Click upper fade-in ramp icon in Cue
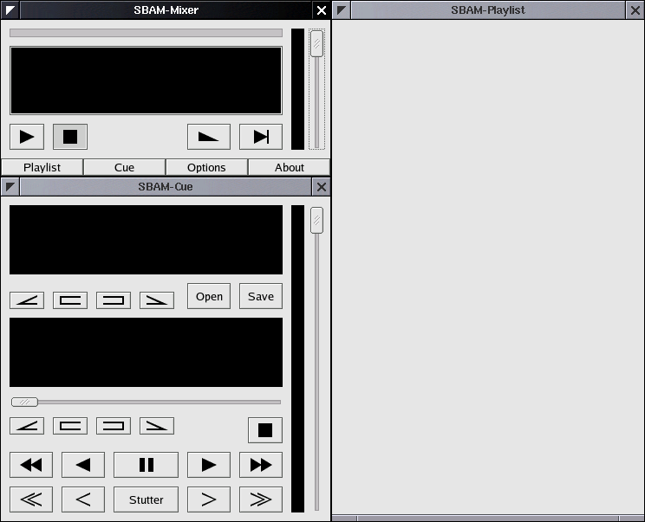Screen dimensions: 645x522 pos(27,300)
